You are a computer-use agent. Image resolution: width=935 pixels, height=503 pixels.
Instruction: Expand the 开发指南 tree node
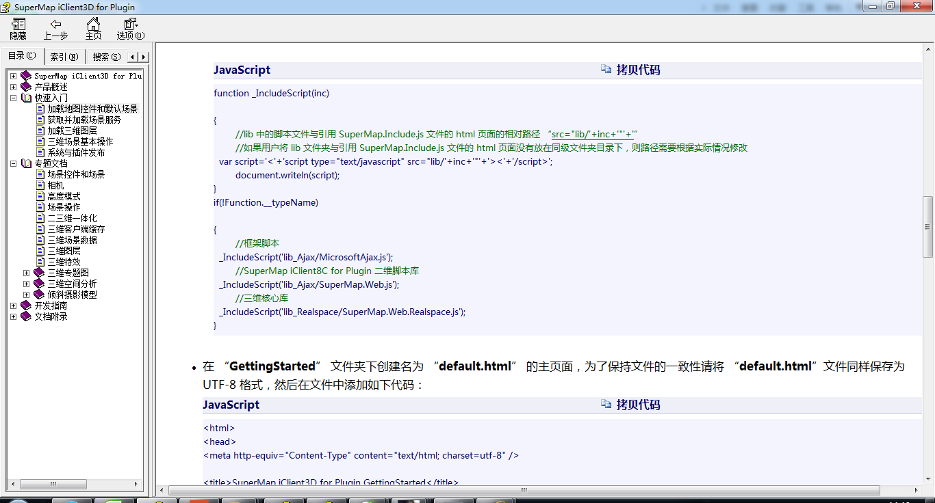(x=13, y=305)
